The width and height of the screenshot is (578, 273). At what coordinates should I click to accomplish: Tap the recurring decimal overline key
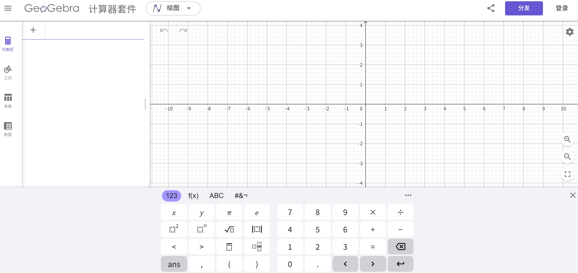pos(229,247)
